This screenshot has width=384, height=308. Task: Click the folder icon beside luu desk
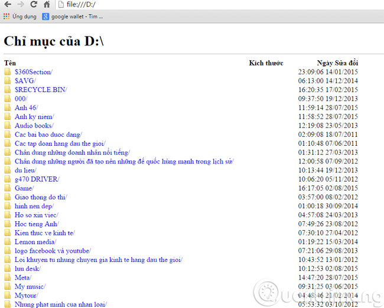click(x=8, y=268)
